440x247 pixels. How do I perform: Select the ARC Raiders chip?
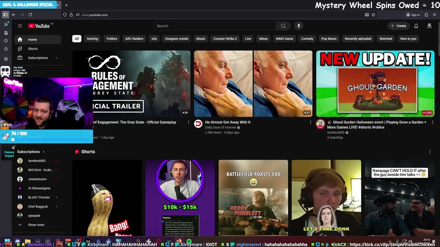pos(134,39)
